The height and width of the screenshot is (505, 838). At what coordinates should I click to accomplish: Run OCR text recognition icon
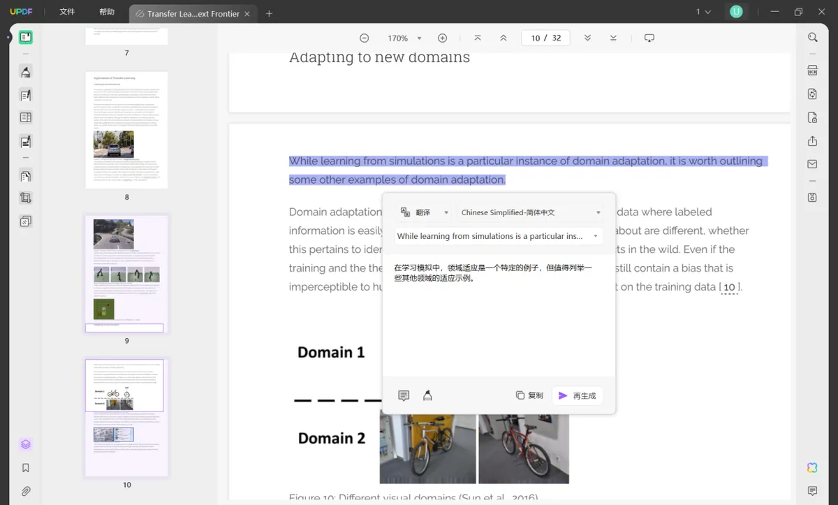pos(812,71)
